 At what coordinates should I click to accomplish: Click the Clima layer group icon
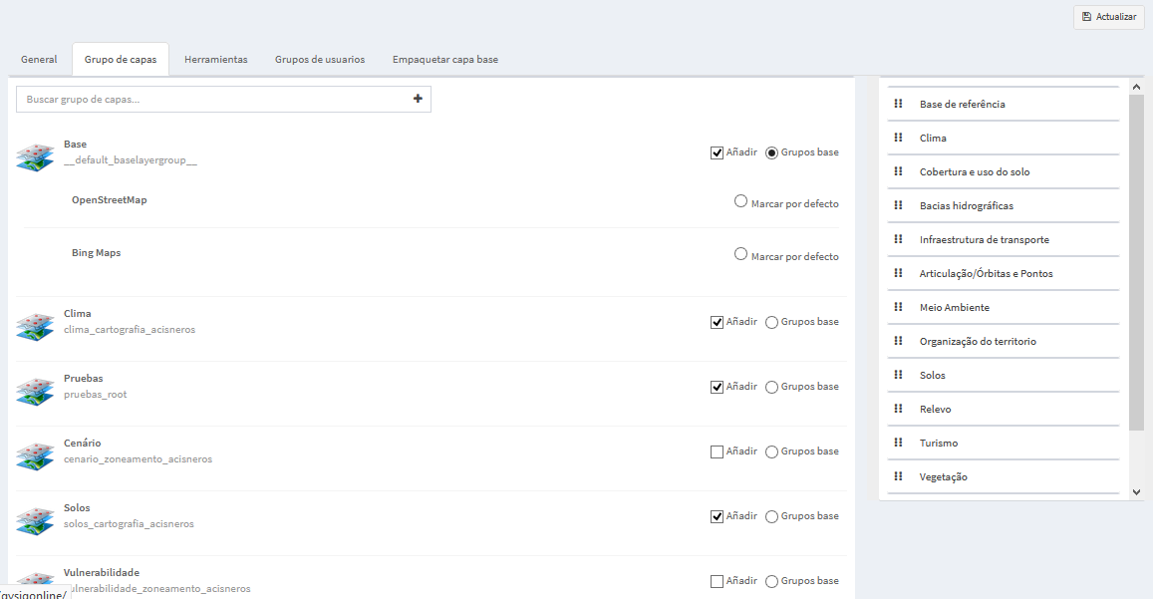point(35,328)
